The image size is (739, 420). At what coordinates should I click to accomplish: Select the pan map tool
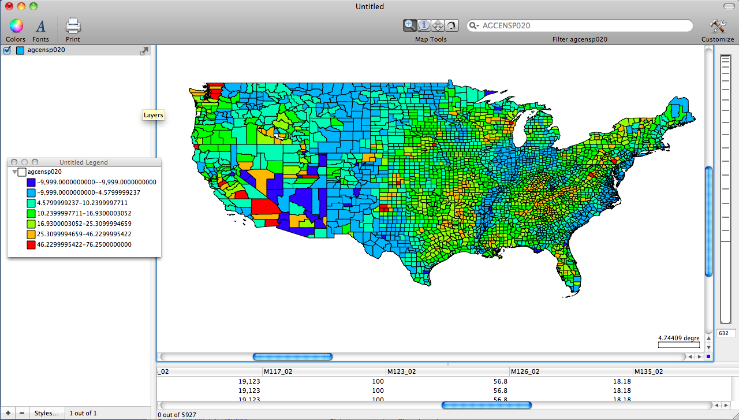pyautogui.click(x=438, y=25)
